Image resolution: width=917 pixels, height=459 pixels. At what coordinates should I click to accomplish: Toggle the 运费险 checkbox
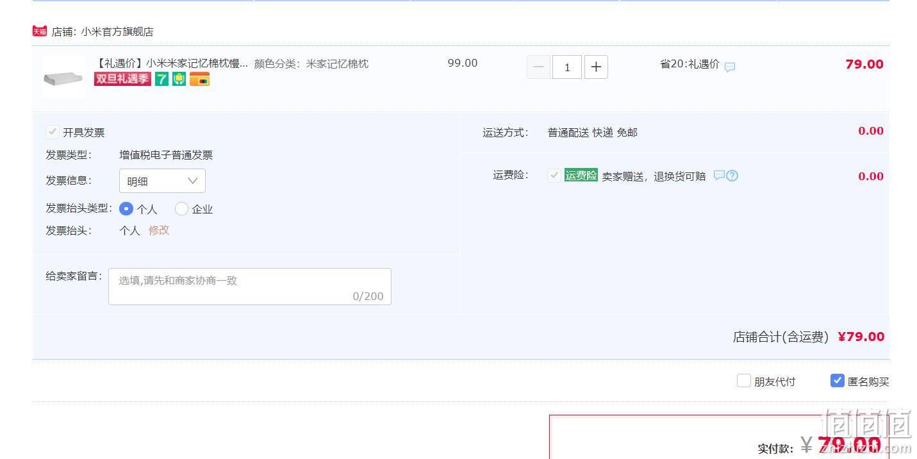click(x=554, y=175)
